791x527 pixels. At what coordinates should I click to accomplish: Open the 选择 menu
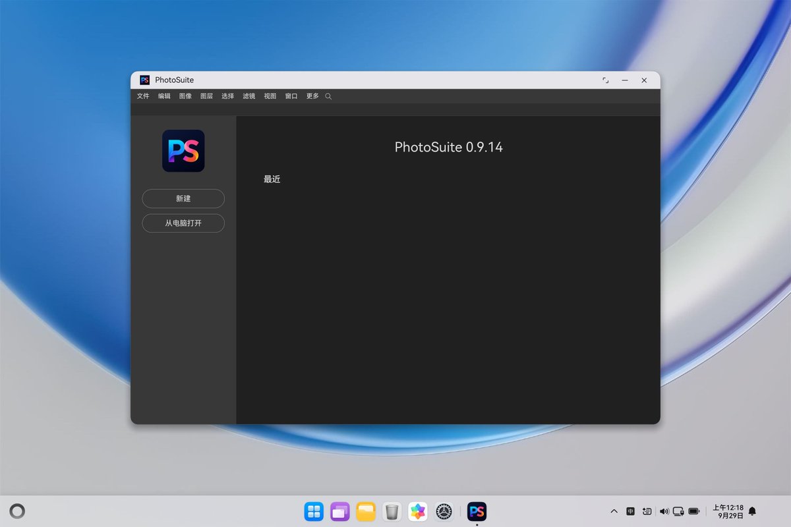227,96
